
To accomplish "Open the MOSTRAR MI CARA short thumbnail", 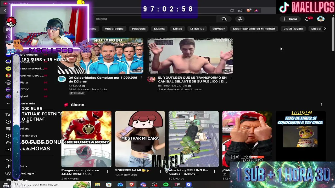I will click(140, 139).
